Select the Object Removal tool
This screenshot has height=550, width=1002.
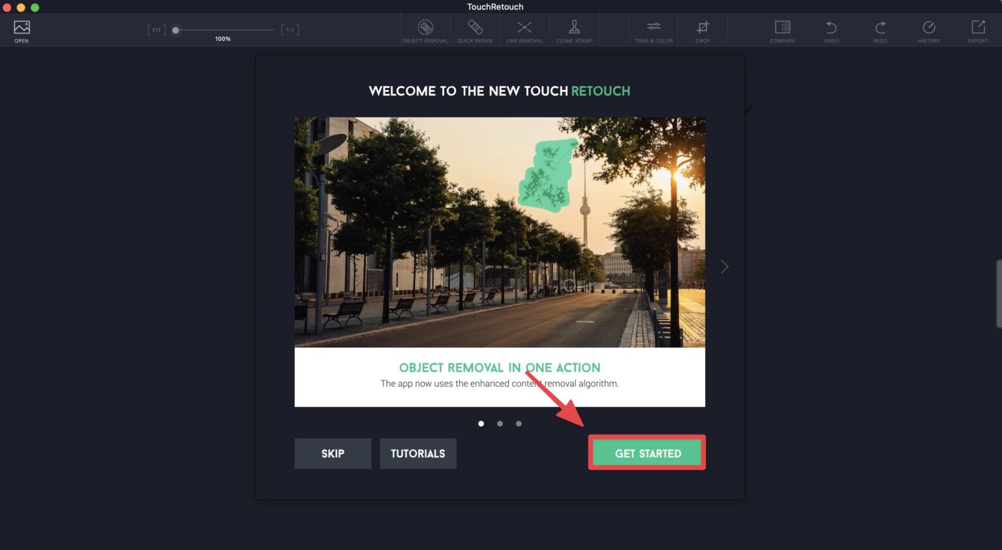coord(425,30)
